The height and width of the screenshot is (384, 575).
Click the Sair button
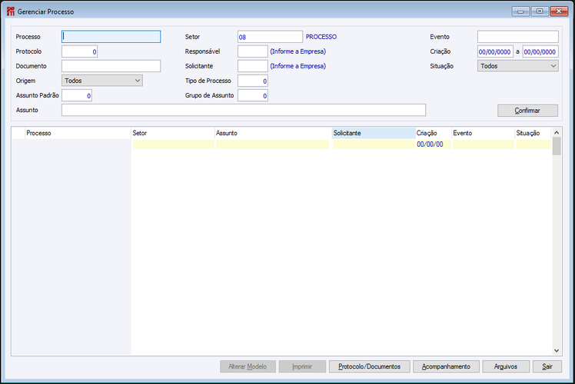click(547, 366)
